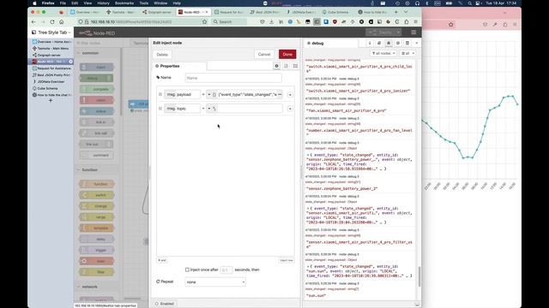
Task: Expand the sidebar tabs dropdown arrow
Action: (x=417, y=43)
